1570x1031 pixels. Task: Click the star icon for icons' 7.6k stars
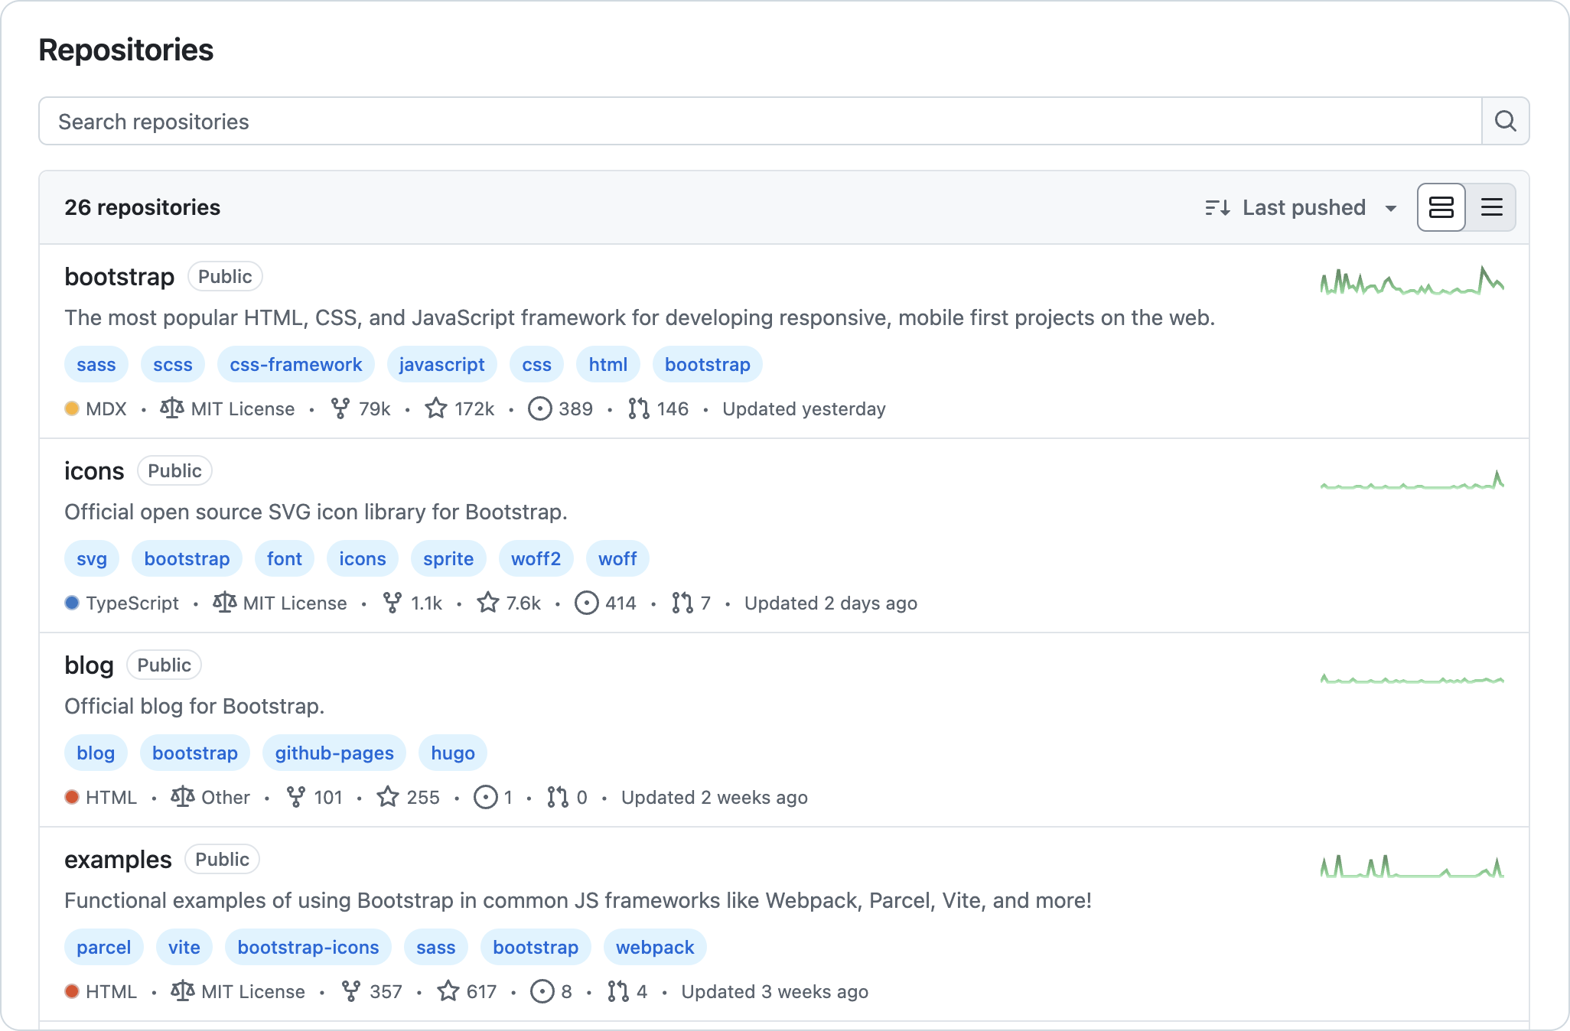pos(488,603)
